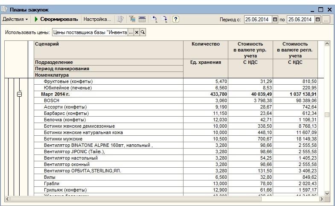Click the Планы закупок title bar icon
The image size is (335, 206).
point(5,9)
